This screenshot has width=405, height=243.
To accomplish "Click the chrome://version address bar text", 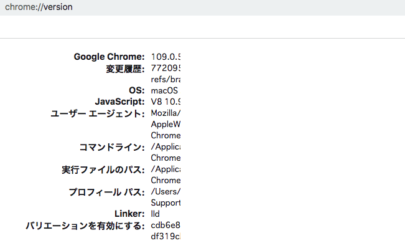I will click(x=39, y=7).
